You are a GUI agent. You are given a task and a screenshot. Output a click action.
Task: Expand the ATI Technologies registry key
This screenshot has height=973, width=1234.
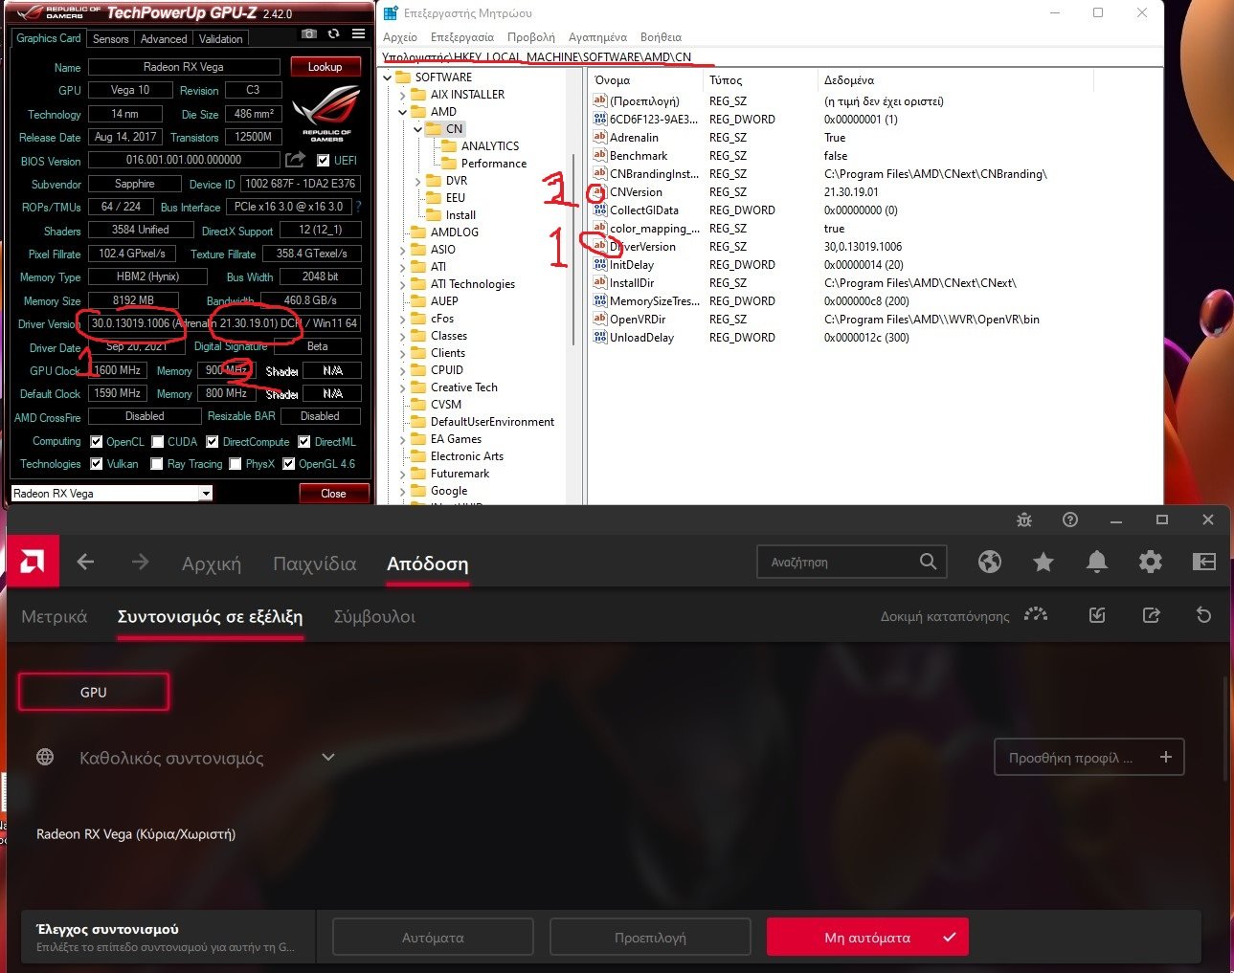[403, 284]
